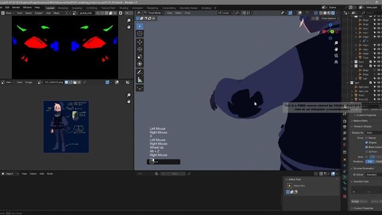Open Display As Stick dropdown
The height and width of the screenshot is (215, 382).
tap(374, 133)
